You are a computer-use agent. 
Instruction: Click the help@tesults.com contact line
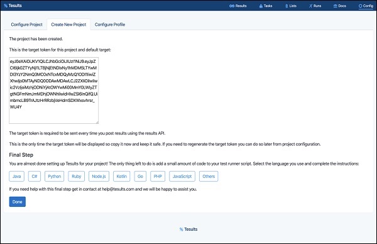pos(103,189)
